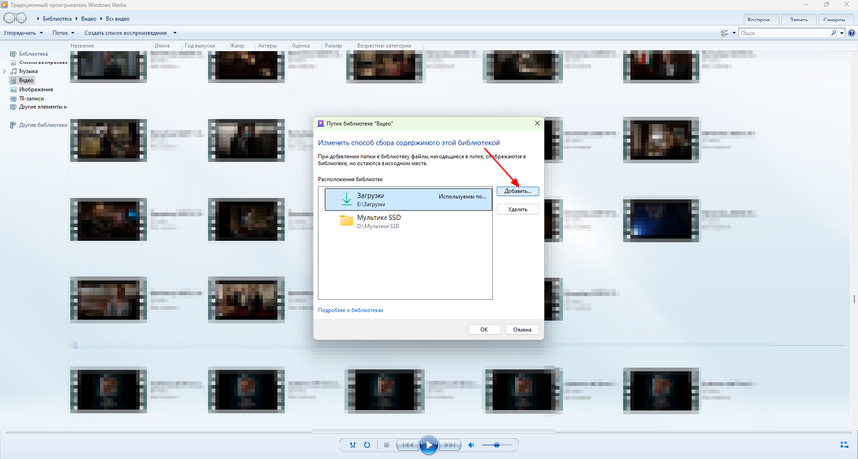Start playback with the Play button
This screenshot has width=858, height=459.
(429, 445)
